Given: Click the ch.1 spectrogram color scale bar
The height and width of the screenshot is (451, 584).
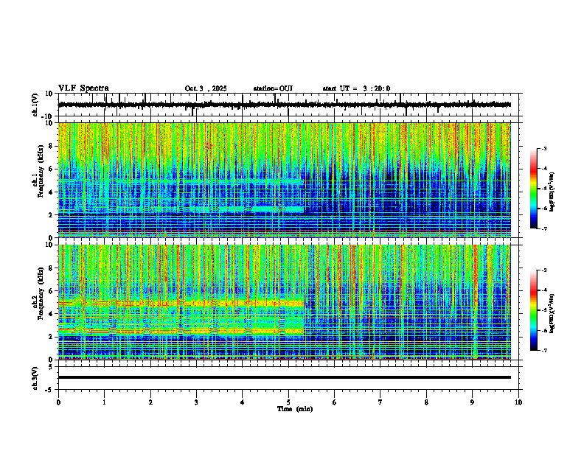Looking at the screenshot, I should click(534, 189).
